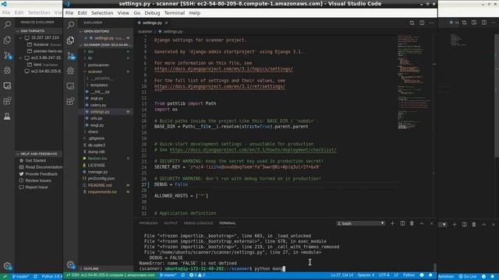This screenshot has height=280, width=499.
Task: Open the bash terminal selector dropdown
Action: point(360,223)
